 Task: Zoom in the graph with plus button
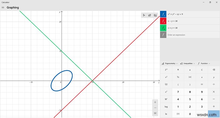pos(155,102)
